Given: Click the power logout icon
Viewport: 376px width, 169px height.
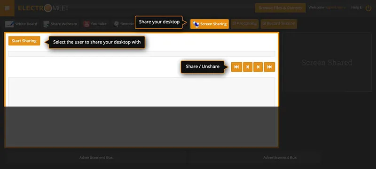Looking at the screenshot, I should (x=368, y=8).
